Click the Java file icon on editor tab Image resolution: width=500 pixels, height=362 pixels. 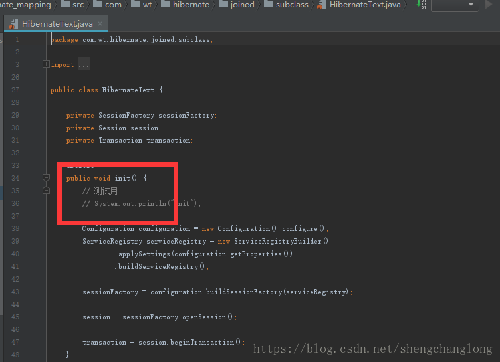[13, 24]
